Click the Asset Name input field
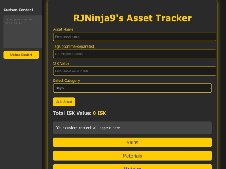The height and width of the screenshot is (169, 226). [x=134, y=37]
